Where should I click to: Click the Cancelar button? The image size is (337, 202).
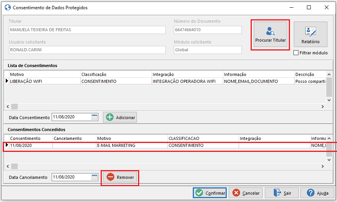(x=246, y=193)
